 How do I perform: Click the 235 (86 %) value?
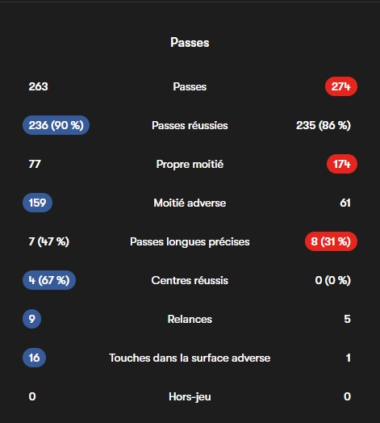tap(324, 125)
